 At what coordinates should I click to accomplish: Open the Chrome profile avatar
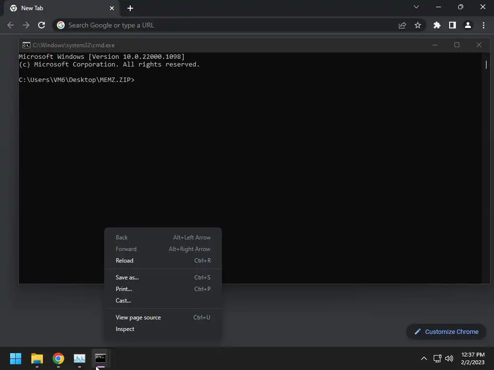[x=468, y=25]
